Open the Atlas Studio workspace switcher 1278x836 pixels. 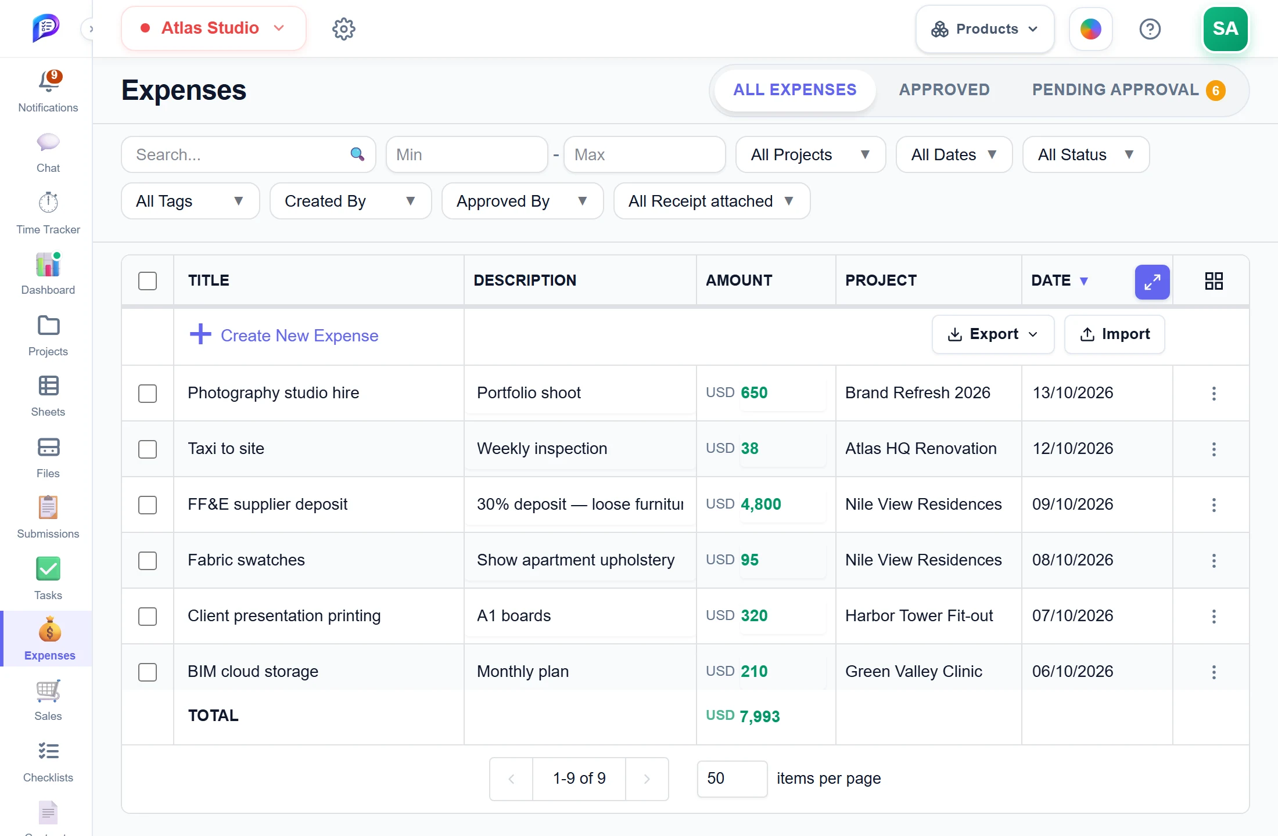pos(213,28)
